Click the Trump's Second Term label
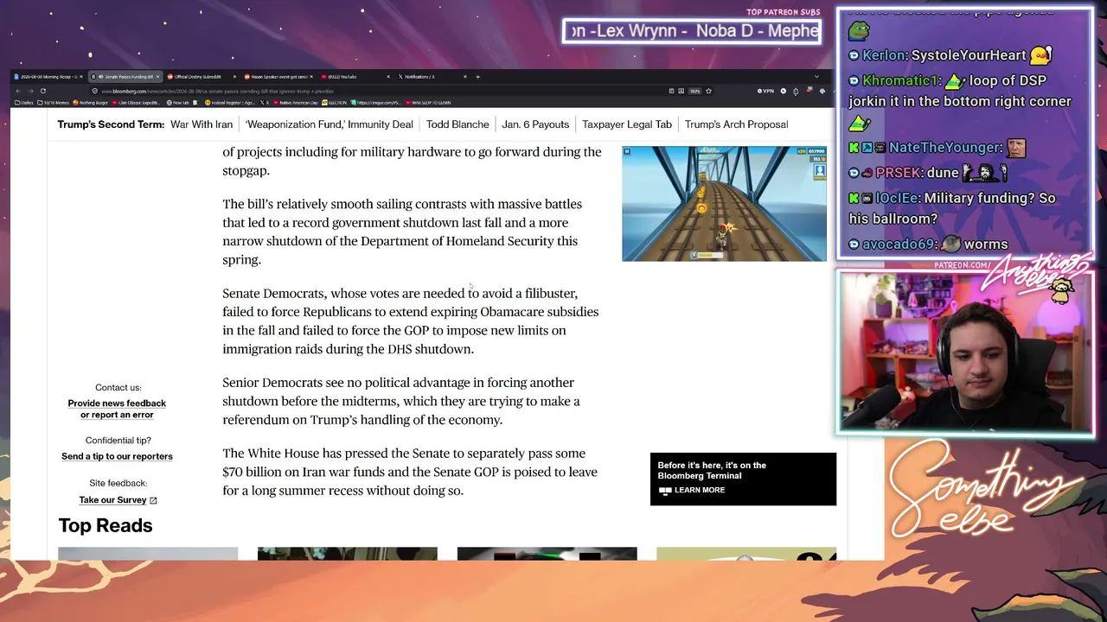 coord(111,124)
